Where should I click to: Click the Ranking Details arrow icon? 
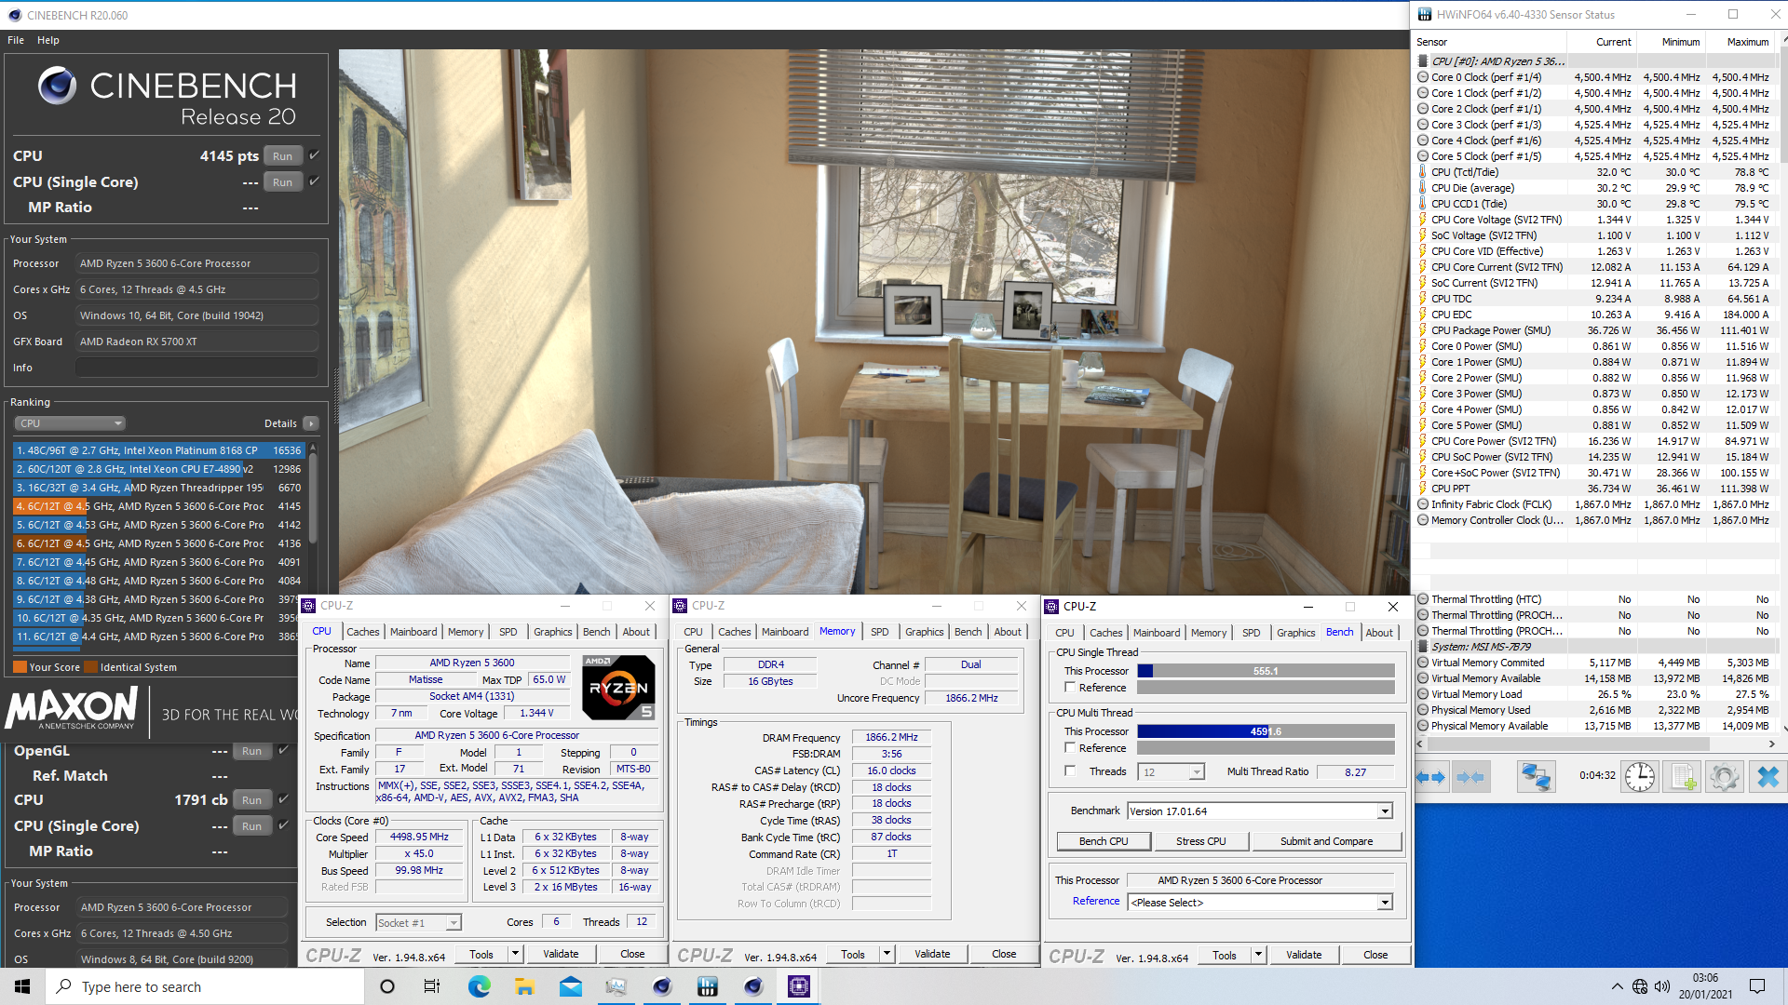point(311,423)
